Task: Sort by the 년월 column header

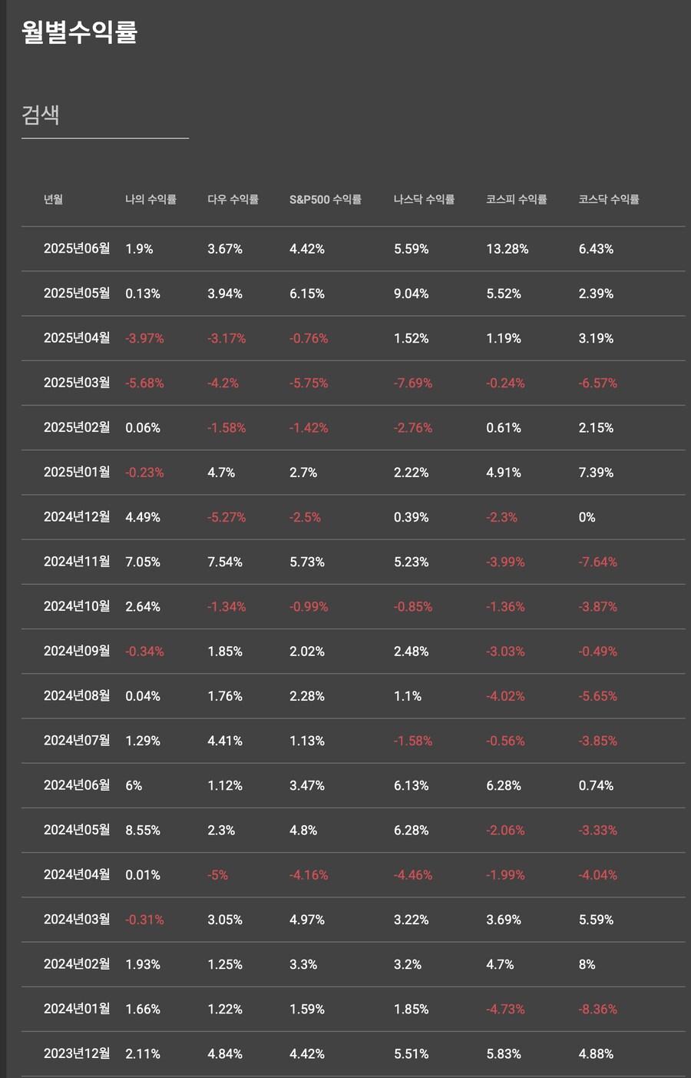Action: [53, 200]
